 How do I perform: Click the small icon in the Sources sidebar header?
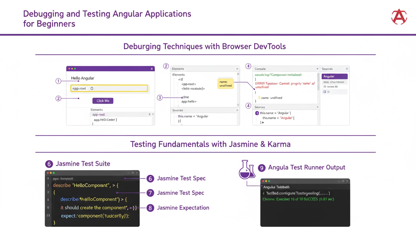tap(347, 69)
